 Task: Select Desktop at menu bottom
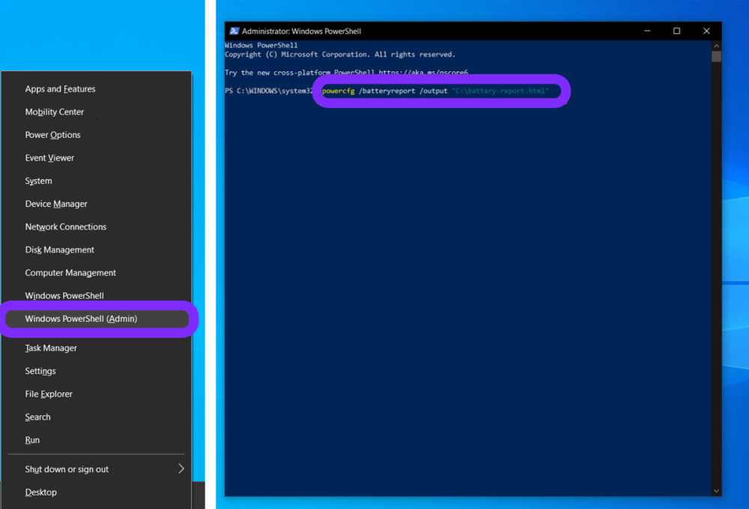(41, 493)
